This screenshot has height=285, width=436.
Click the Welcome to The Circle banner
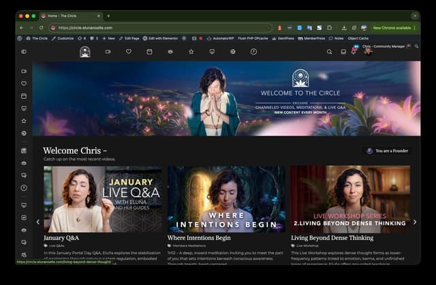coord(226,99)
